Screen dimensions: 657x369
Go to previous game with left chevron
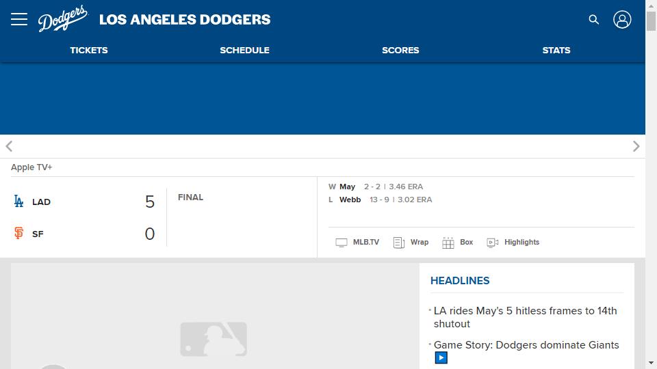[9, 146]
